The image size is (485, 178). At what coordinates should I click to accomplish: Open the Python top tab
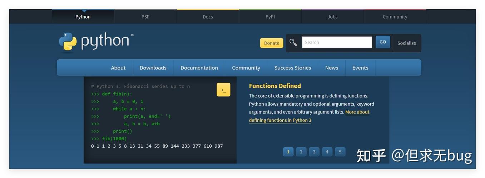[83, 17]
